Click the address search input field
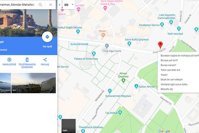This screenshot has width=199, height=133. coord(18,5)
